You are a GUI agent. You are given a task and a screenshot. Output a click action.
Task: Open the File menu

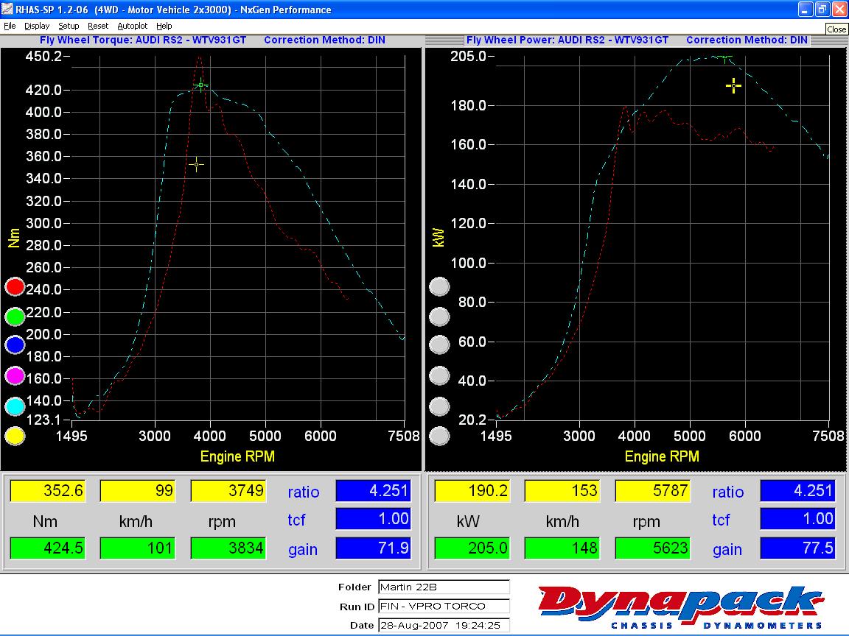point(10,26)
